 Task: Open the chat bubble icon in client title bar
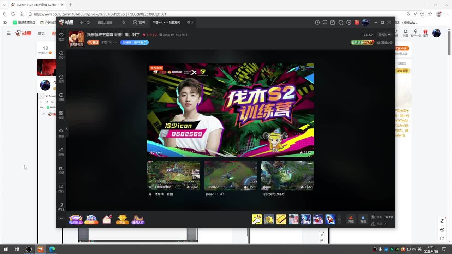341,22
